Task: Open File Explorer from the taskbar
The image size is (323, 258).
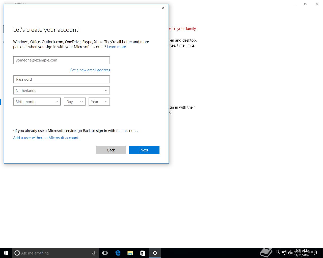Action: click(x=130, y=253)
